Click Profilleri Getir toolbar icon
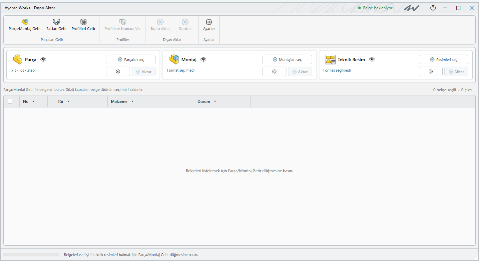Screen dimensions: 479x261 coord(83,22)
